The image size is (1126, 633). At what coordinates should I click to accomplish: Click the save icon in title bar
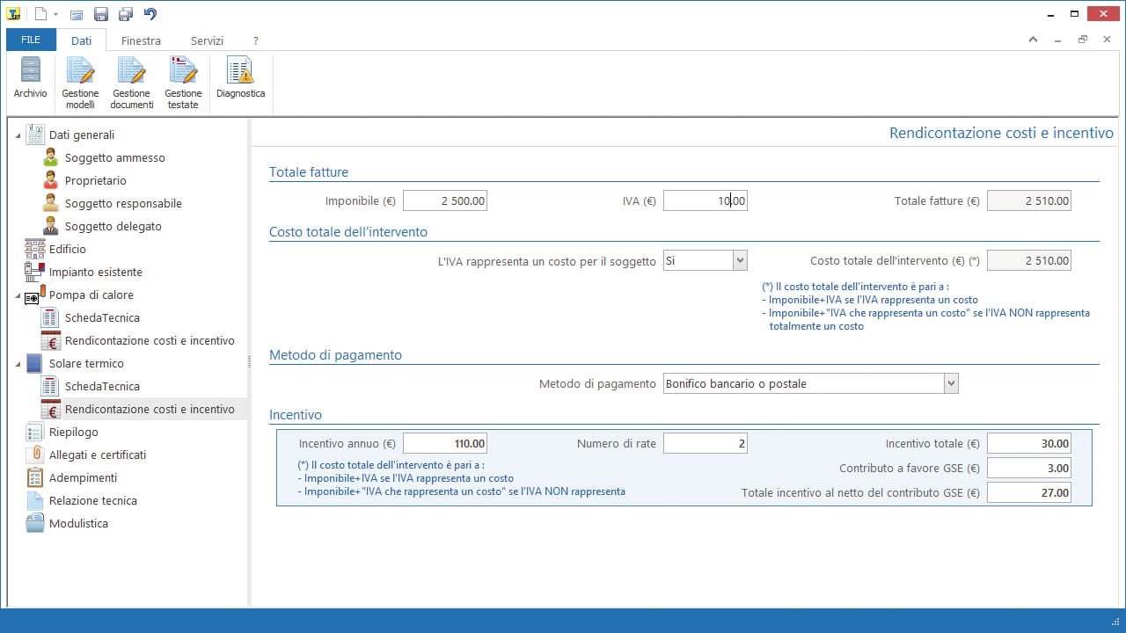coord(101,14)
